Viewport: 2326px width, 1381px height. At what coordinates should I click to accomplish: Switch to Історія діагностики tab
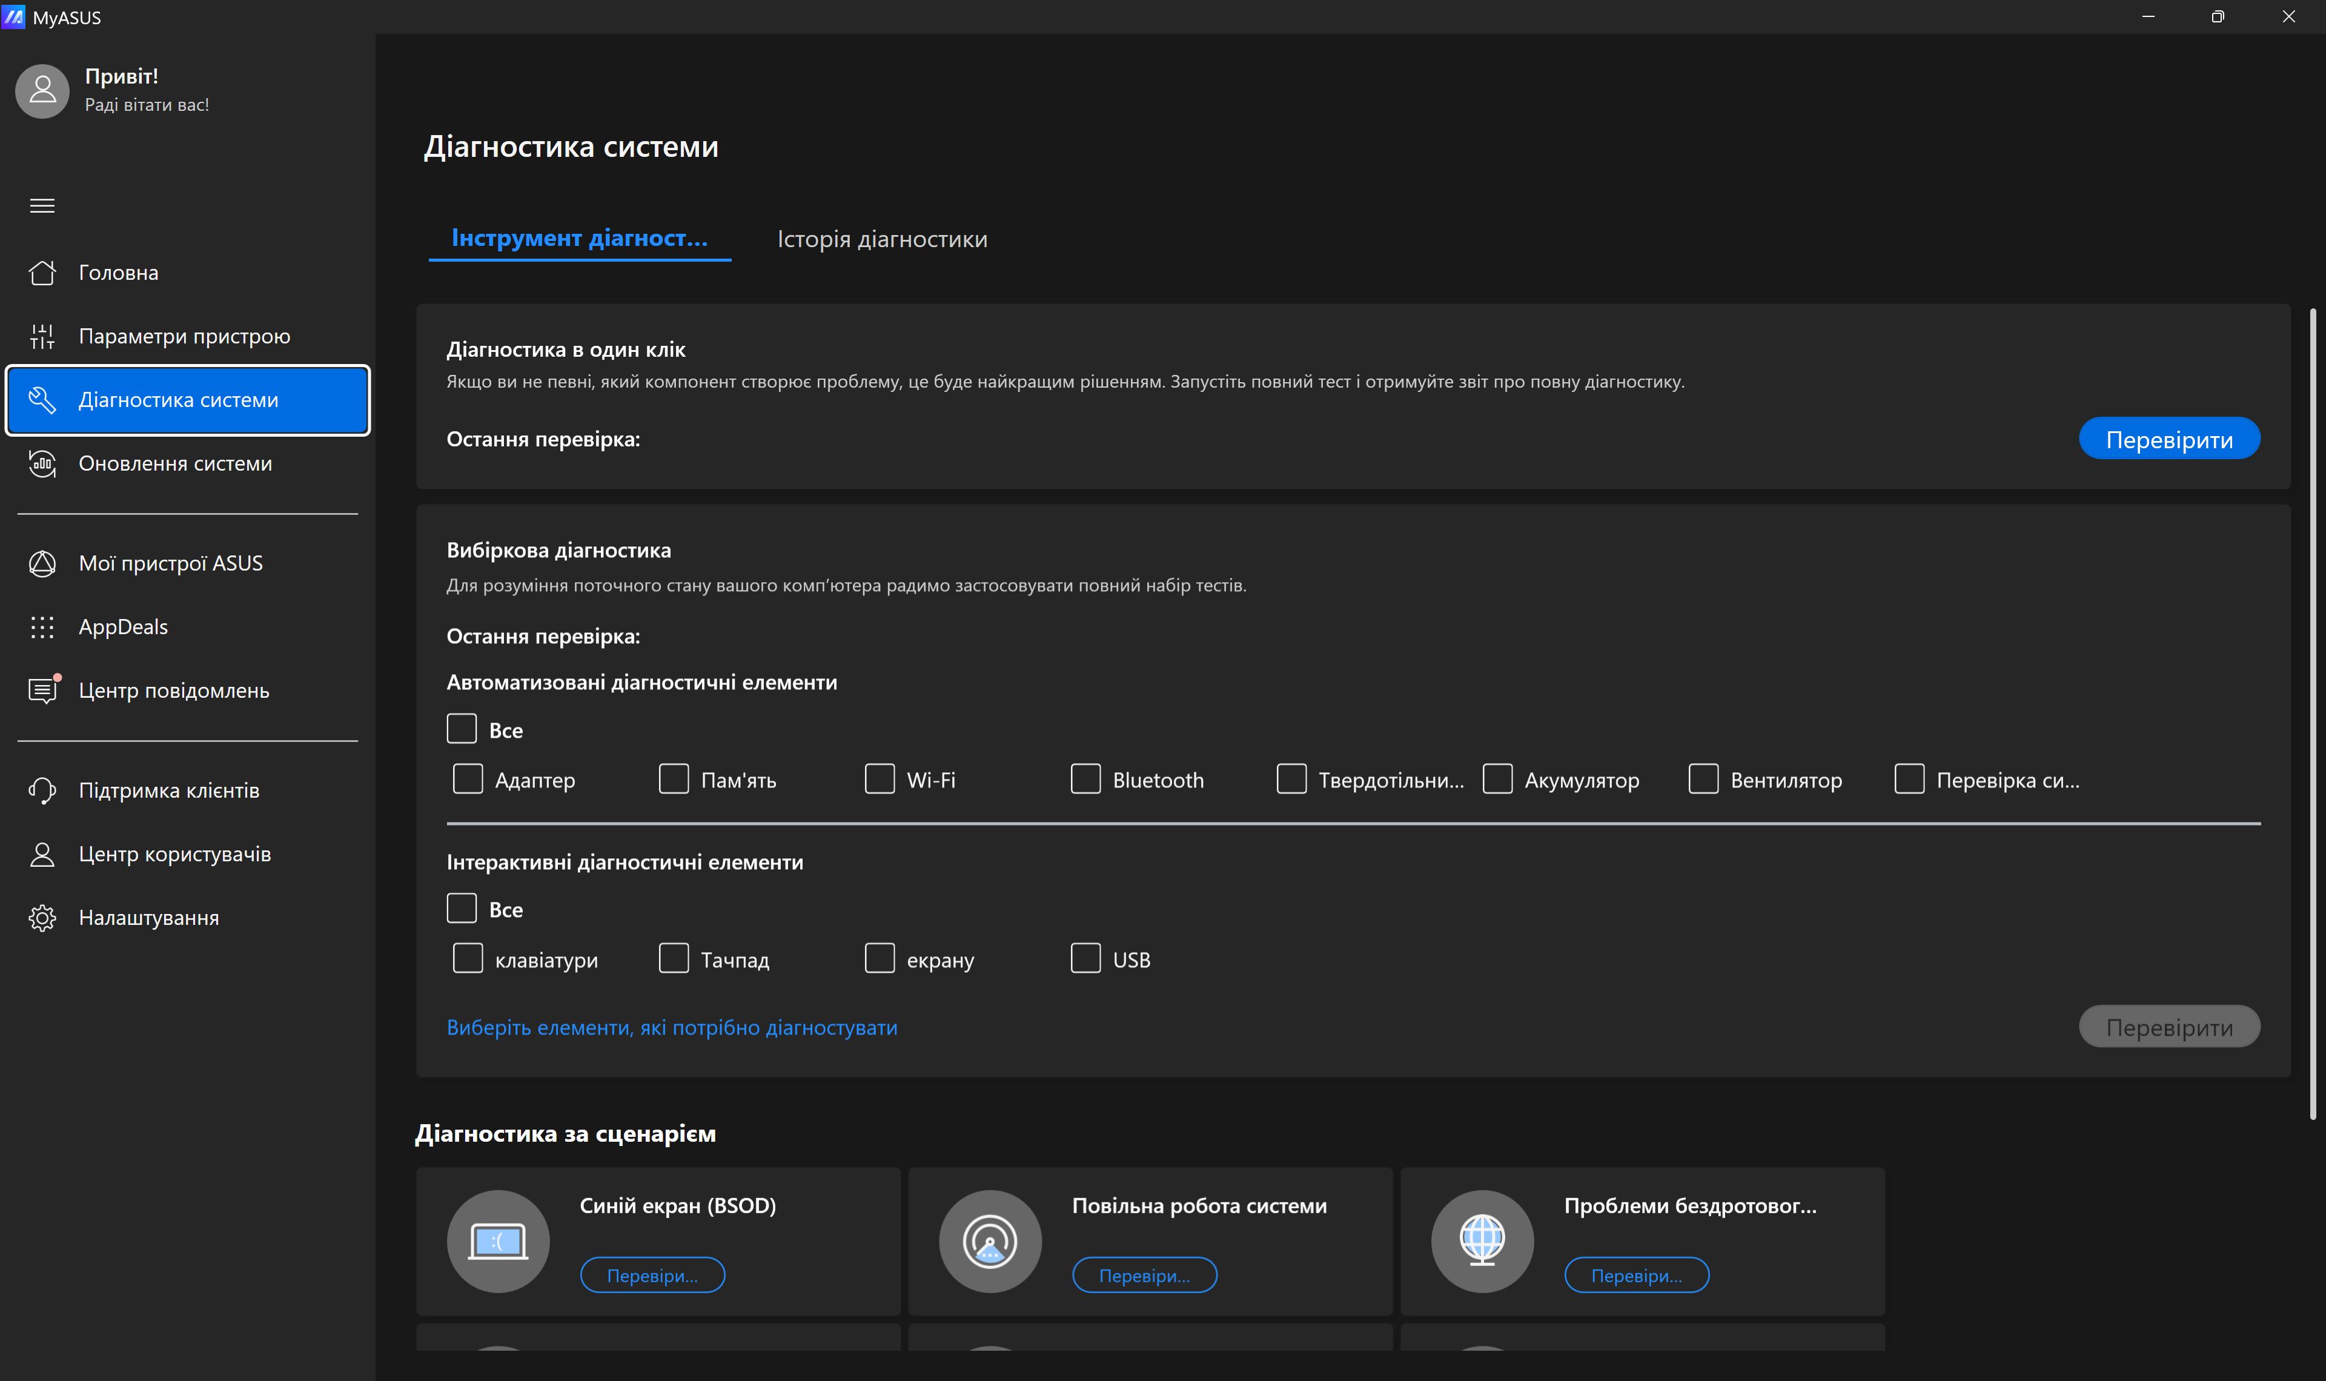point(882,239)
